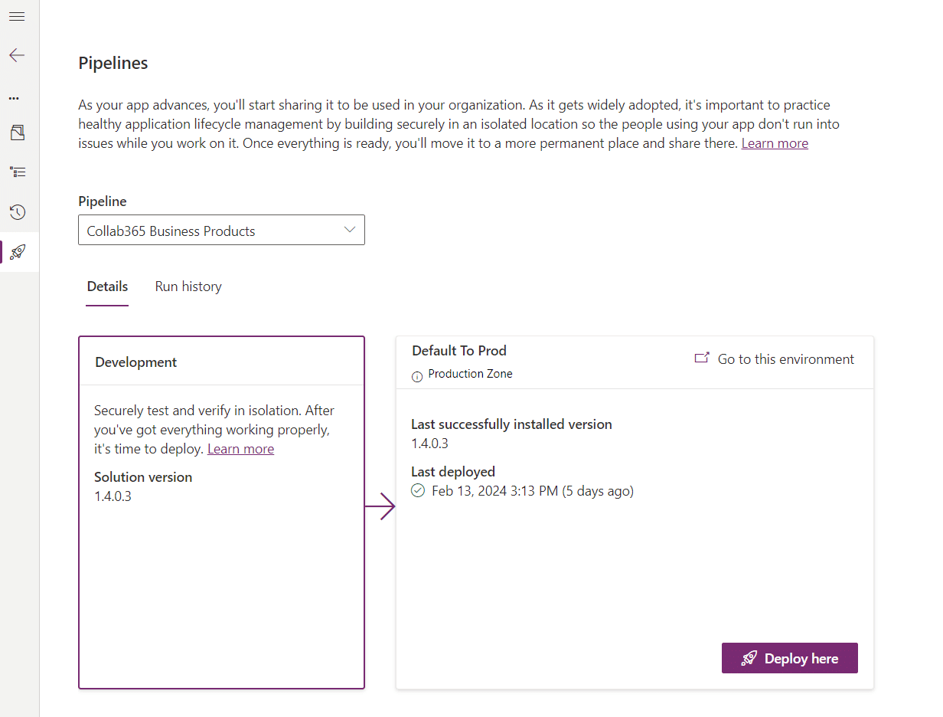
Task: Open the hamburger navigation menu
Action: click(x=17, y=17)
